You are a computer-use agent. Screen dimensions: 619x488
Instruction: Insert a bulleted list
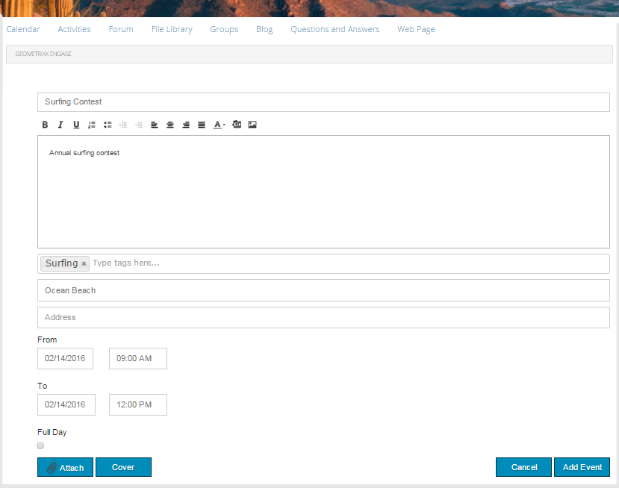click(108, 125)
